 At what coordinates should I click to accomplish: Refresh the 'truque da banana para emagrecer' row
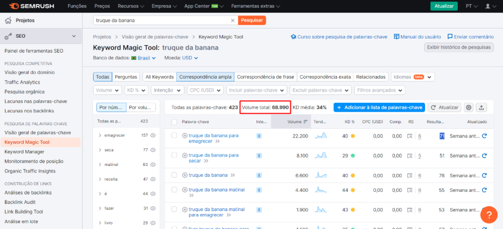pos(484,136)
